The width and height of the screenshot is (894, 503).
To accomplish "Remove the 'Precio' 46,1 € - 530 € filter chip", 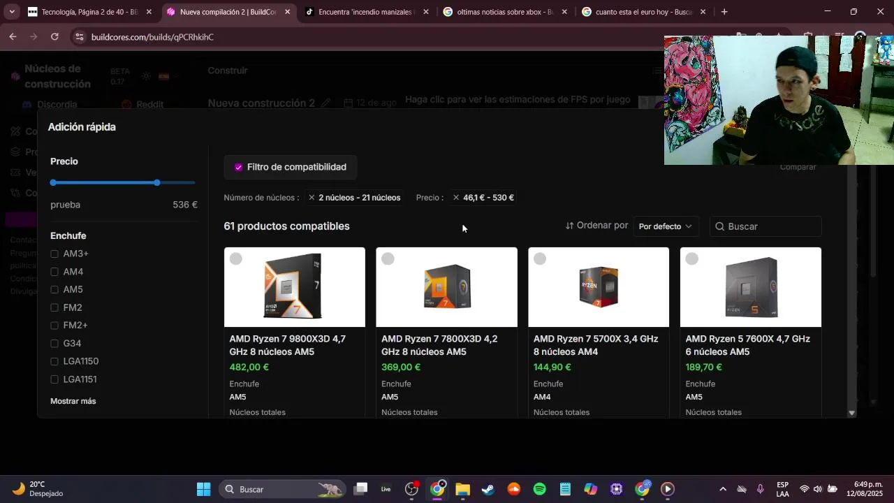I will [456, 198].
